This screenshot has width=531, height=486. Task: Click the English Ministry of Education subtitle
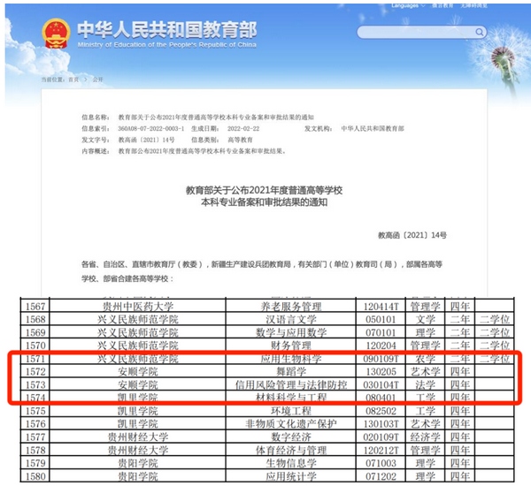click(167, 45)
